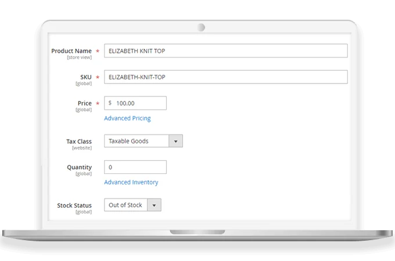Click the Out of Stock text in Stock Status
The image size is (395, 261).
click(125, 205)
